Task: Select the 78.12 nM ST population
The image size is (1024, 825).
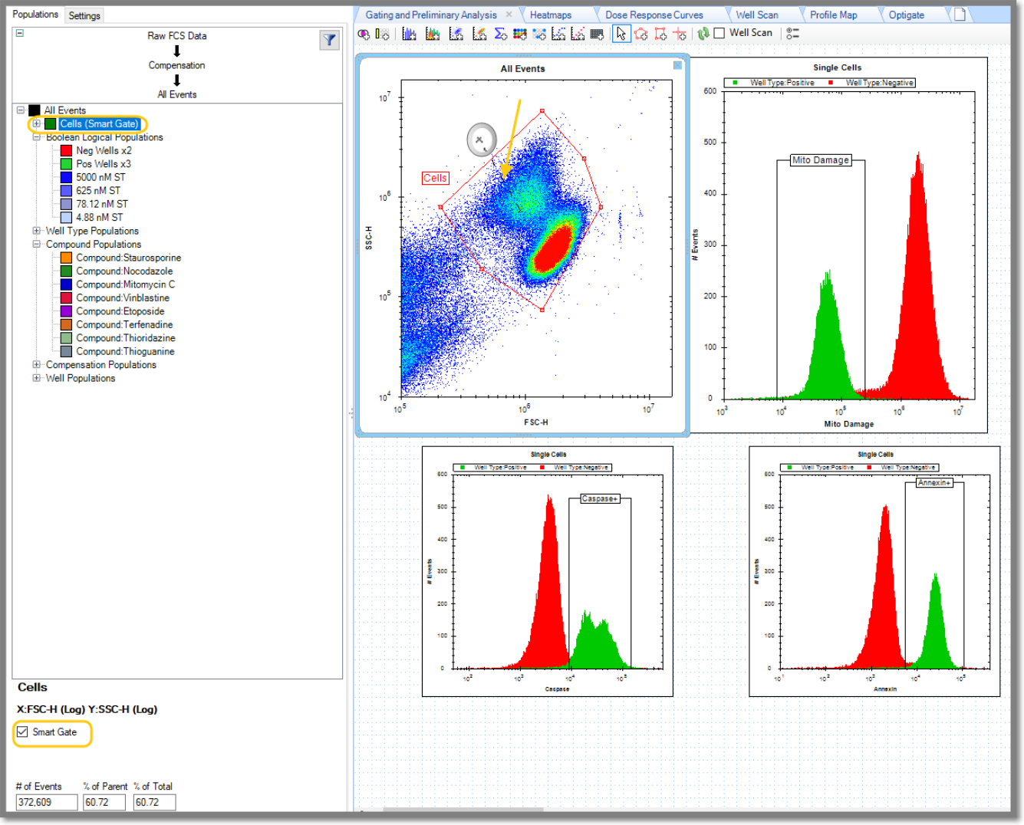Action: [x=102, y=204]
